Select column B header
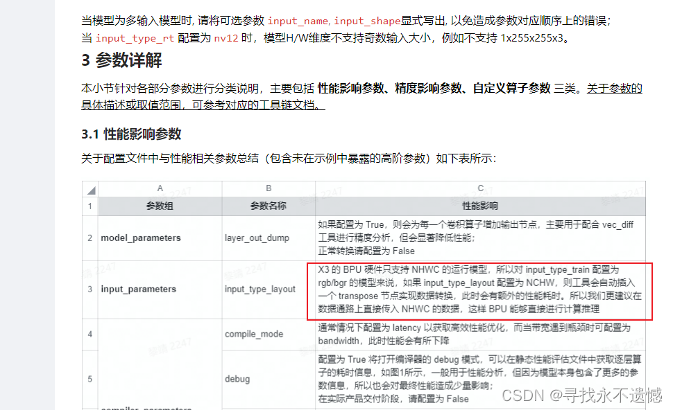The height and width of the screenshot is (410, 673). pos(269,188)
